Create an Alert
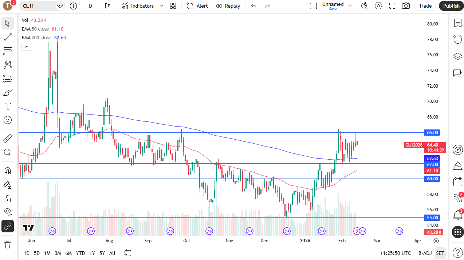 click(x=197, y=6)
